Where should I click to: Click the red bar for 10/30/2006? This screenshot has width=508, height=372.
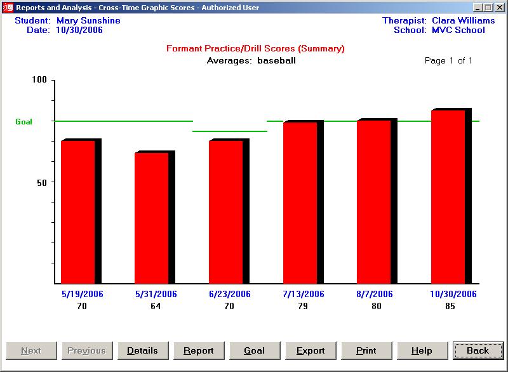tap(448, 197)
